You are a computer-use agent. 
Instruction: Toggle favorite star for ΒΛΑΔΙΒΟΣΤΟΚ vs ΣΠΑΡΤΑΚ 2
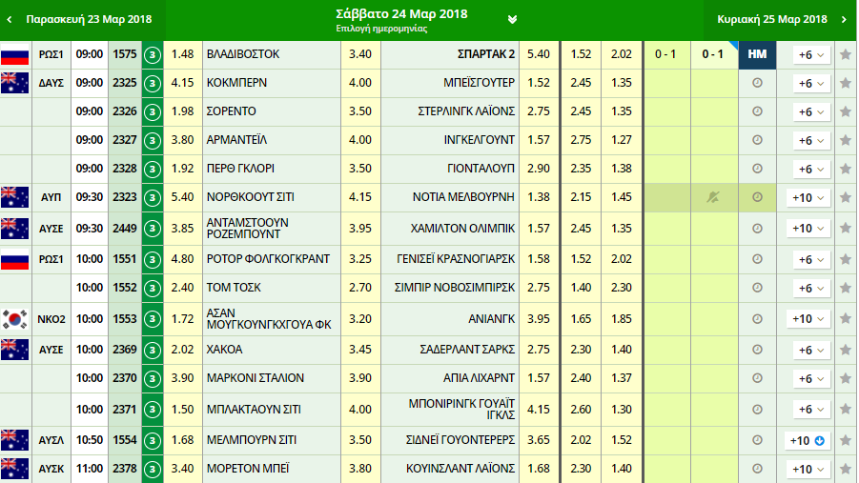845,55
